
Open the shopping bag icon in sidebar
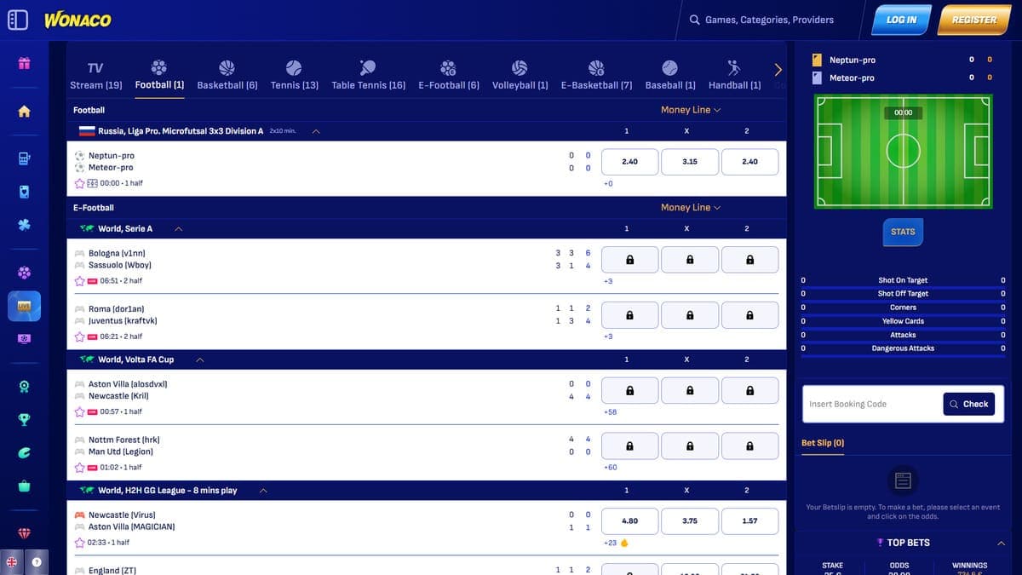[x=25, y=486]
